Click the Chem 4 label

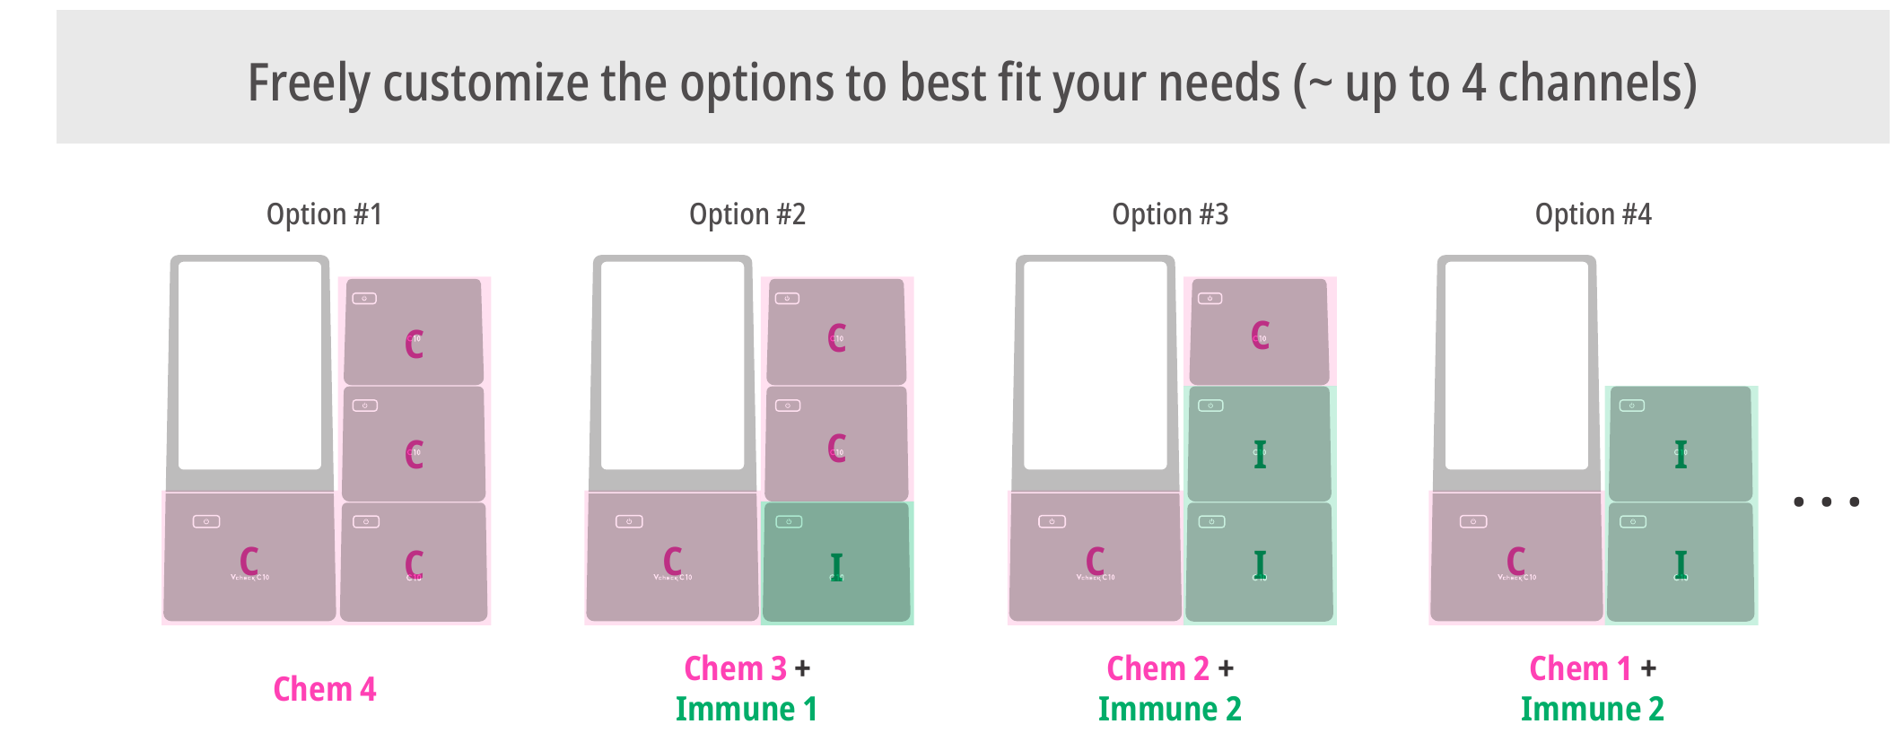coord(325,689)
